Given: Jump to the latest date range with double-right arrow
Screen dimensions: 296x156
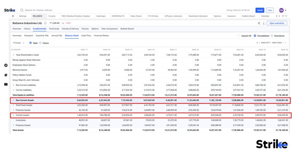Looking at the screenshot, I should click(x=286, y=43).
